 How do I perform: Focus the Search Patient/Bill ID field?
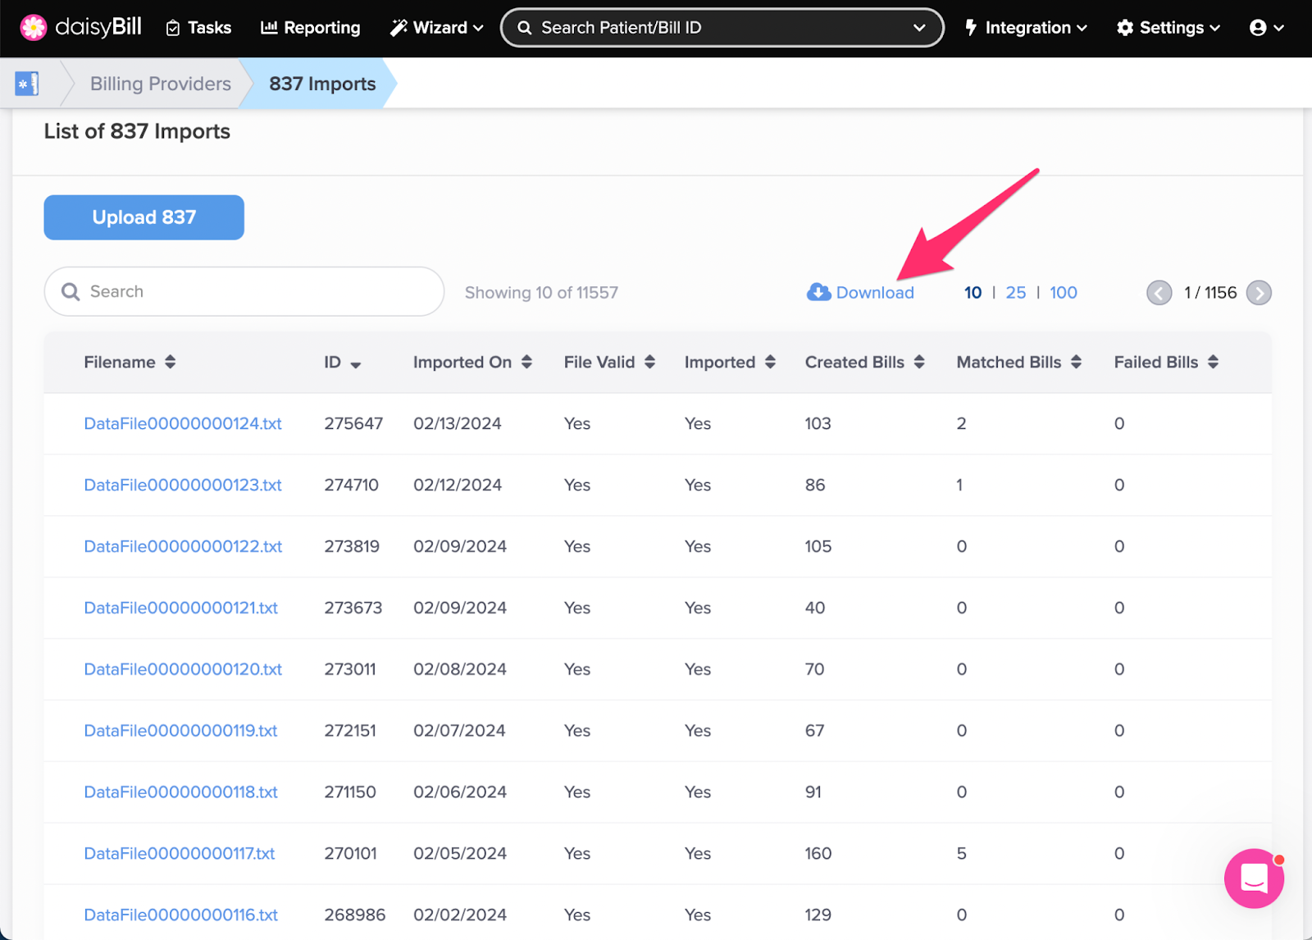tap(722, 28)
